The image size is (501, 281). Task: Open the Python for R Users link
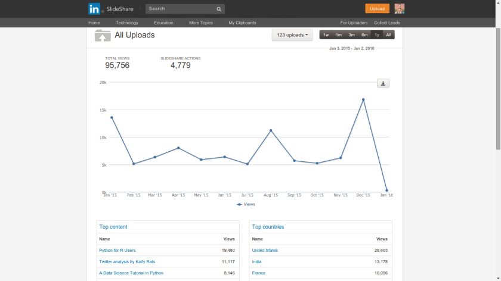coord(117,251)
